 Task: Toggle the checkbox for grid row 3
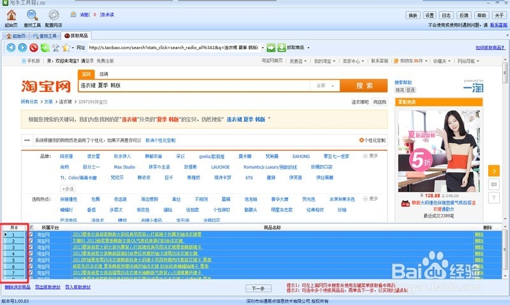pyautogui.click(x=31, y=247)
